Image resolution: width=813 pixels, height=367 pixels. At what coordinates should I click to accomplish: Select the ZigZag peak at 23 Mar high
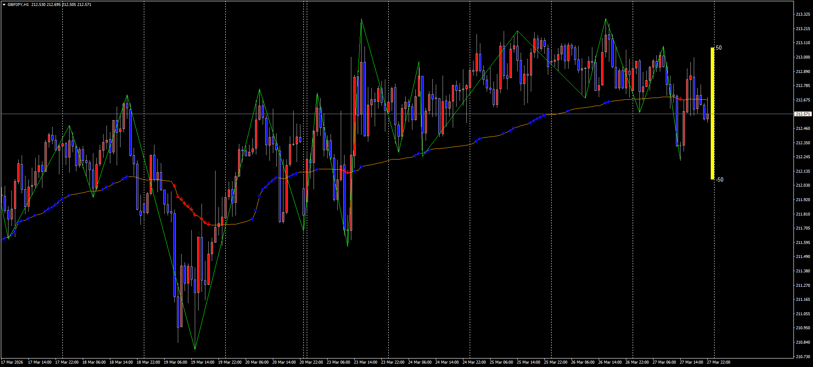point(361,20)
